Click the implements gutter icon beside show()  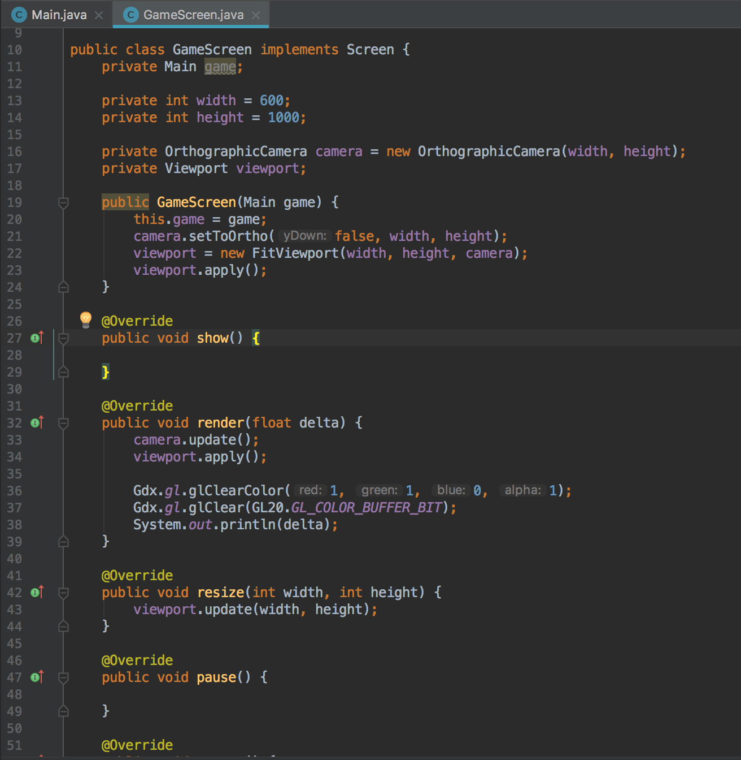click(37, 338)
